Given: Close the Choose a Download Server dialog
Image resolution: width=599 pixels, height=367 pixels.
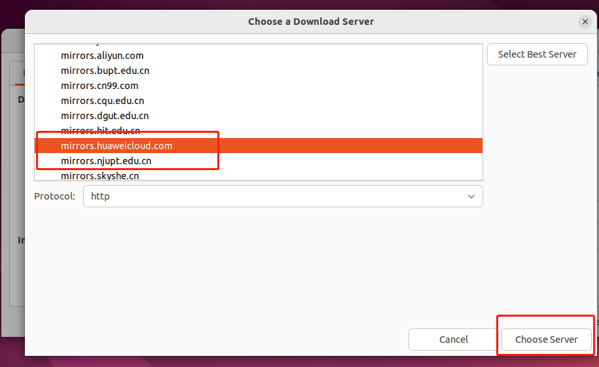Looking at the screenshot, I should coord(585,22).
